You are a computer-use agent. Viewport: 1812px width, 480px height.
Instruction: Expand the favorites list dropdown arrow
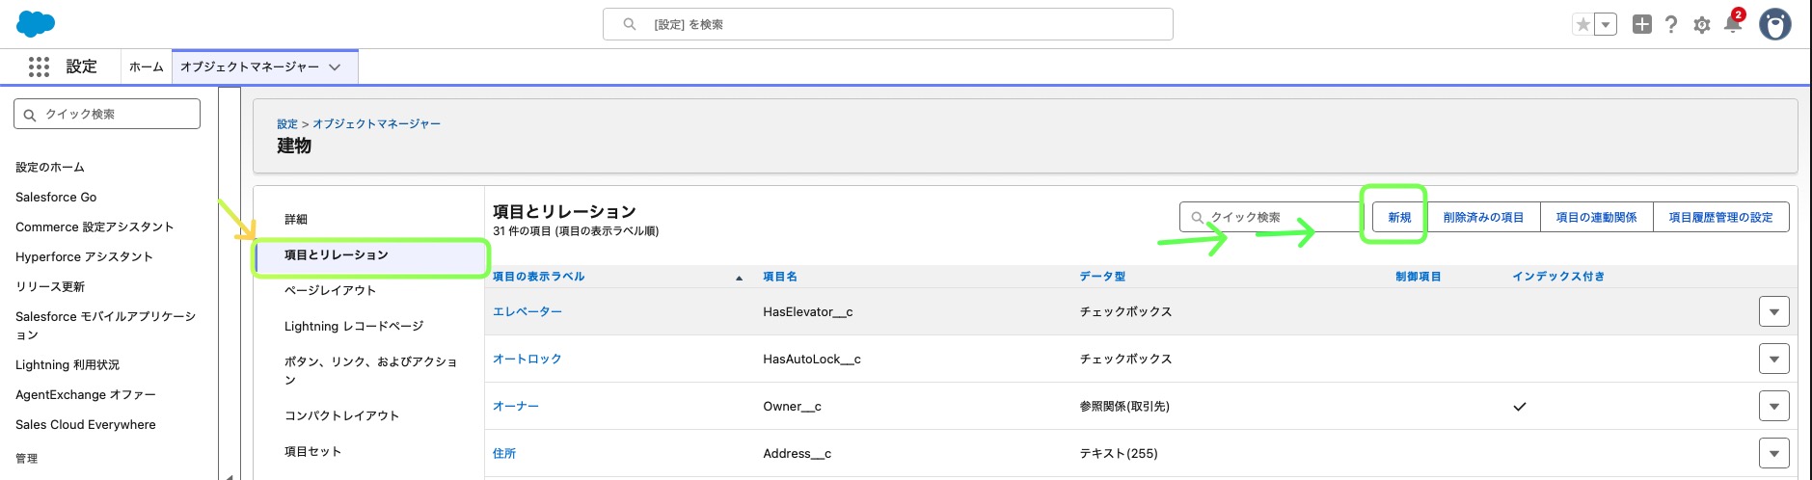[1606, 24]
